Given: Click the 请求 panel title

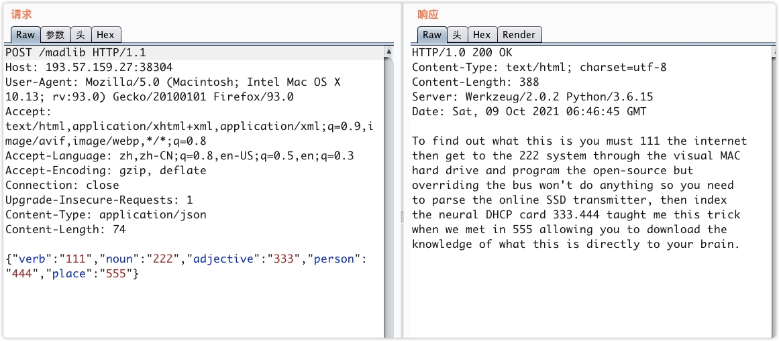Looking at the screenshot, I should click(x=21, y=14).
